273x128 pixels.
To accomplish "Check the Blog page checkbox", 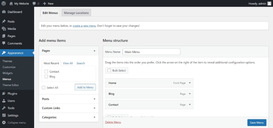I will [x=46, y=76].
